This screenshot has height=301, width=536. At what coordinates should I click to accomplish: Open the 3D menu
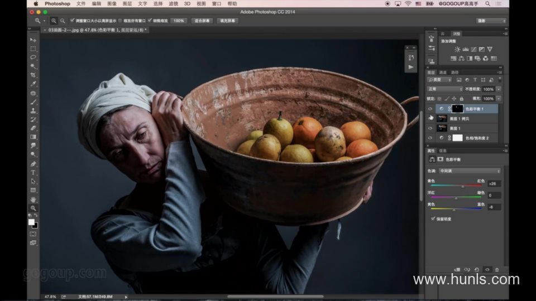point(188,4)
